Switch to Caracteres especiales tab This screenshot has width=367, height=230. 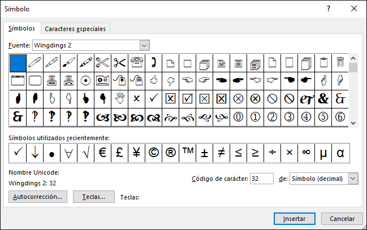[75, 29]
